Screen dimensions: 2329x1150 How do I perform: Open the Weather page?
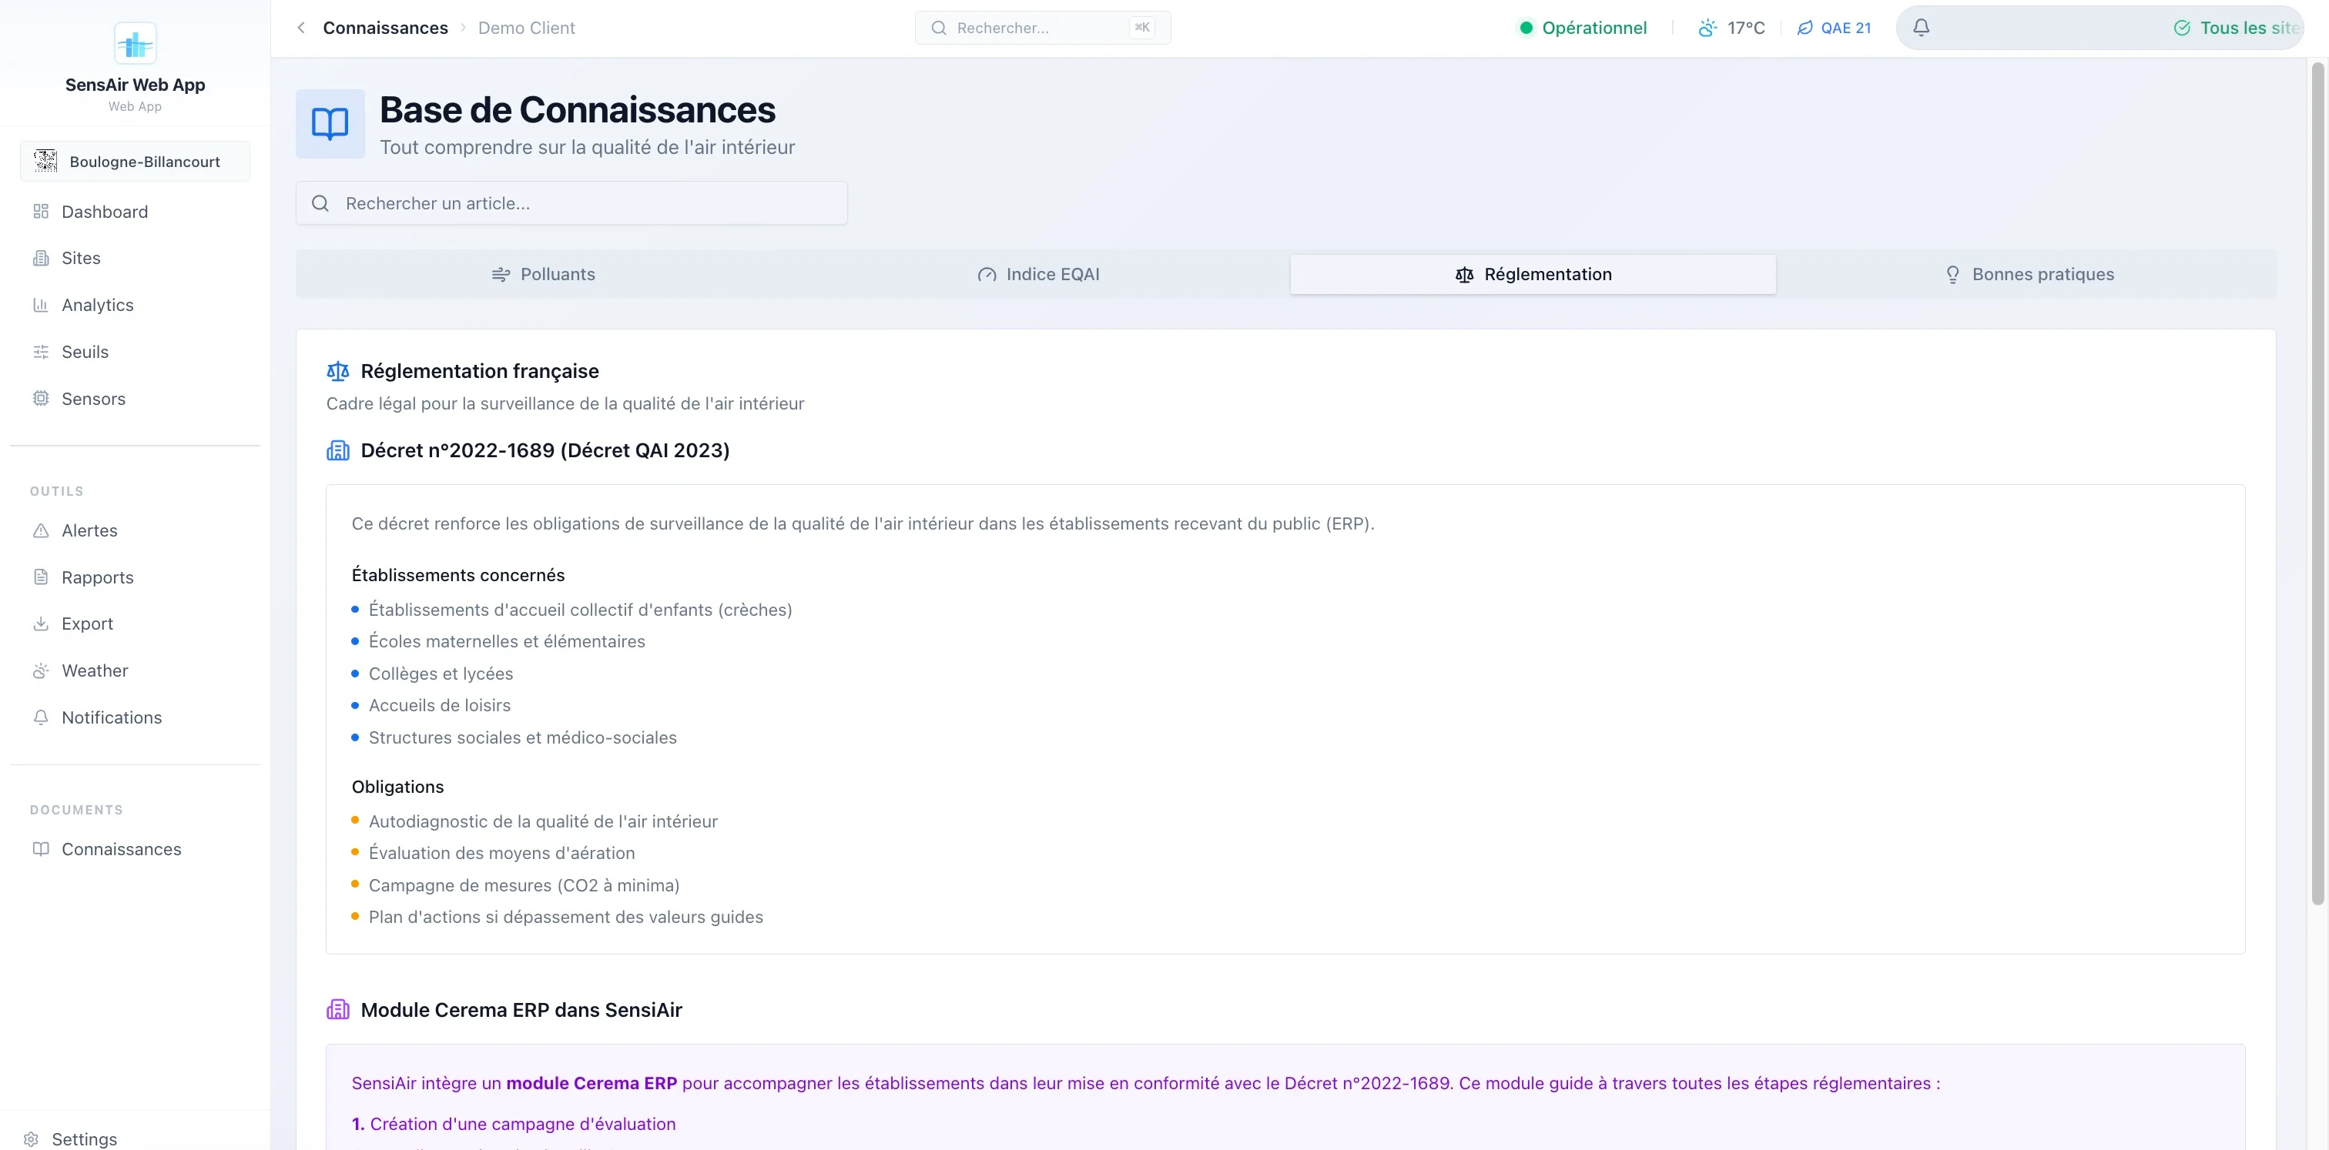135,671
